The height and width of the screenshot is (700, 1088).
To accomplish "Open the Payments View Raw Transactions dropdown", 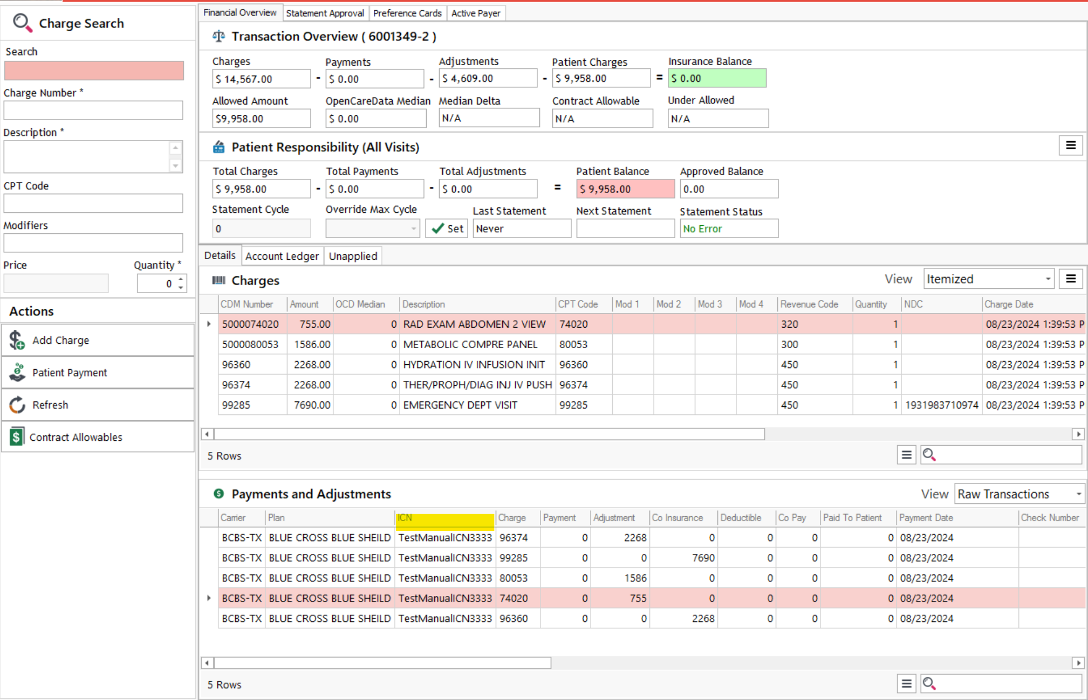I will (1078, 494).
